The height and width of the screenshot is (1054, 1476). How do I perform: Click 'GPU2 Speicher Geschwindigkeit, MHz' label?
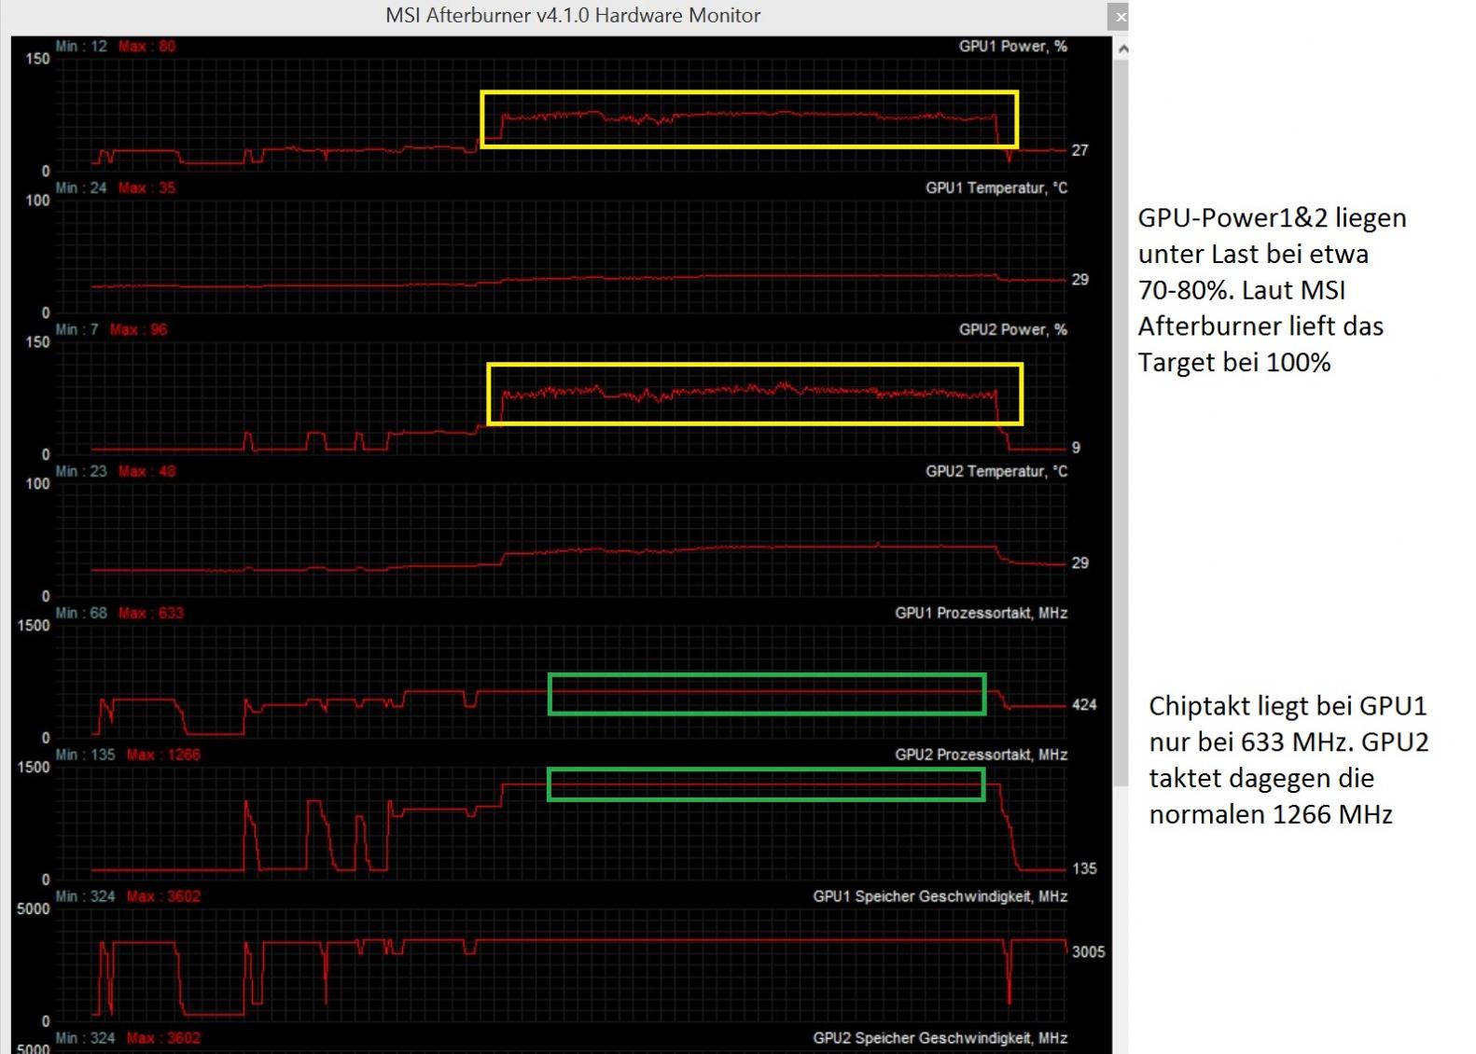pos(940,1038)
